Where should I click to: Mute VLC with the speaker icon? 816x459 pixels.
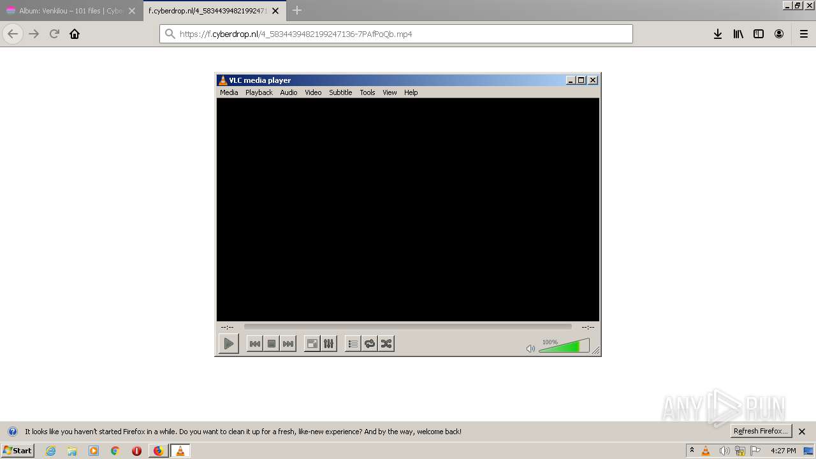[x=530, y=349]
